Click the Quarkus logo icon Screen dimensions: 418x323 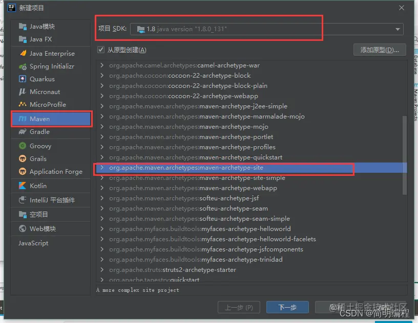coord(23,79)
